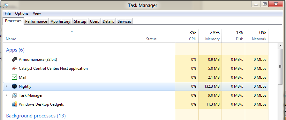Select the Task Manager process name
The image size is (286, 120).
pyautogui.click(x=31, y=95)
